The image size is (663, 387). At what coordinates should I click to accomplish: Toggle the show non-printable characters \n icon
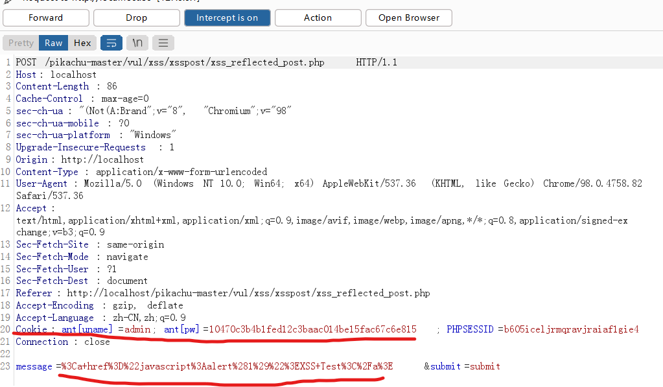pos(137,43)
